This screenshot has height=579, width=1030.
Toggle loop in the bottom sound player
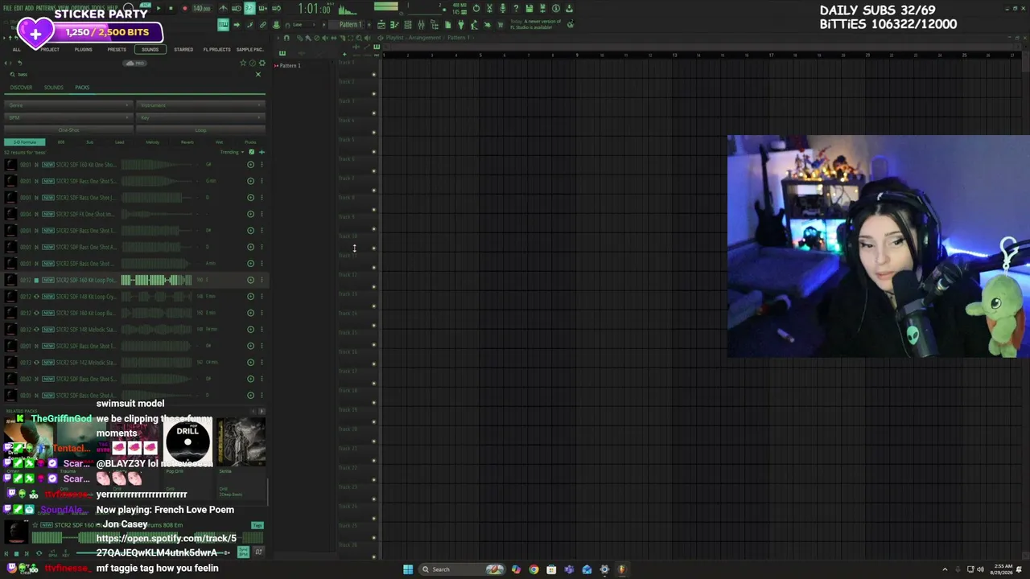(x=38, y=553)
